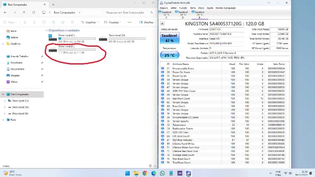Click the Saudável 67 % health status button
Screen dimensions: 315x177
(x=169, y=38)
